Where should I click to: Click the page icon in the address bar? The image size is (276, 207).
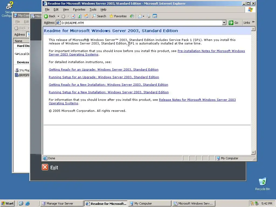point(58,23)
